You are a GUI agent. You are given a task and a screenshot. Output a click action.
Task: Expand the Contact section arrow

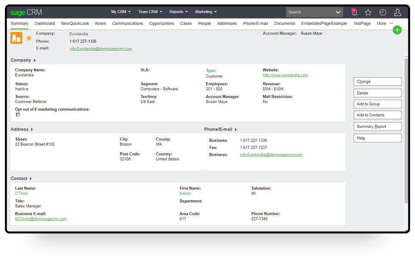31,179
